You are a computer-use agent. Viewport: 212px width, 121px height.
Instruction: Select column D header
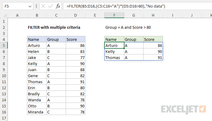[x=76, y=15]
